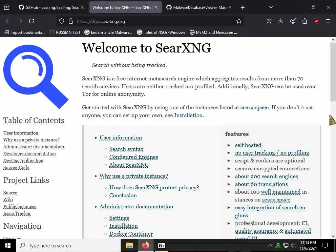Screen dimensions: 336x252
Task: Open How does SearXNG protect privacy link
Action: click(154, 187)
